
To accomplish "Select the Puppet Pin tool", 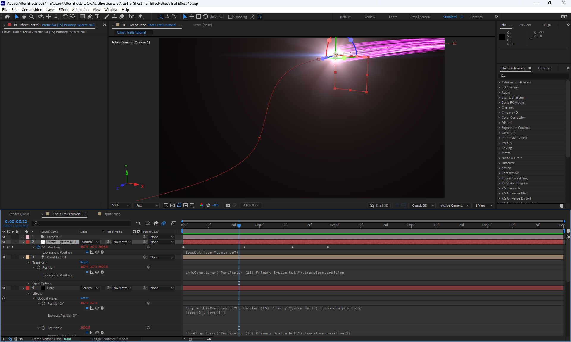I will tap(140, 17).
